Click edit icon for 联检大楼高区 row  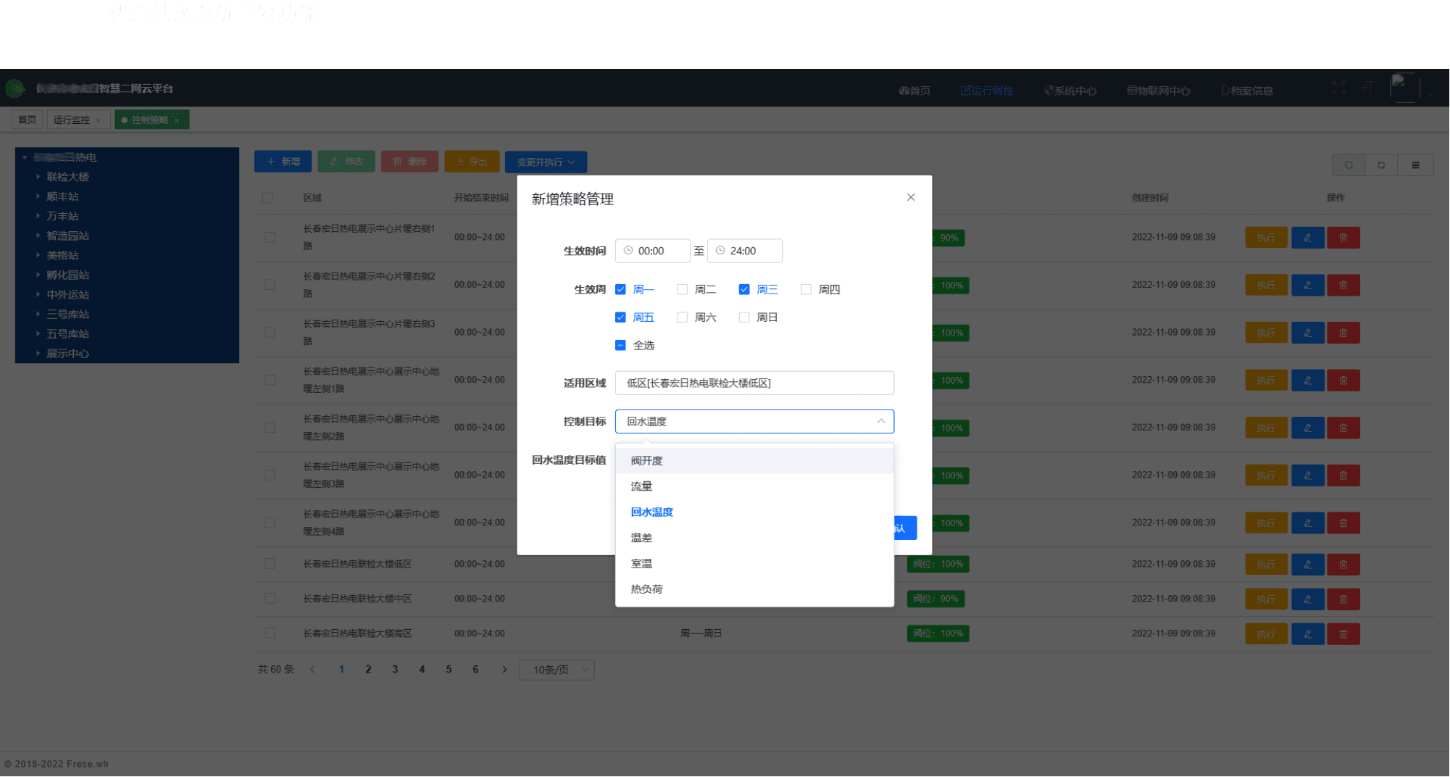(1308, 633)
